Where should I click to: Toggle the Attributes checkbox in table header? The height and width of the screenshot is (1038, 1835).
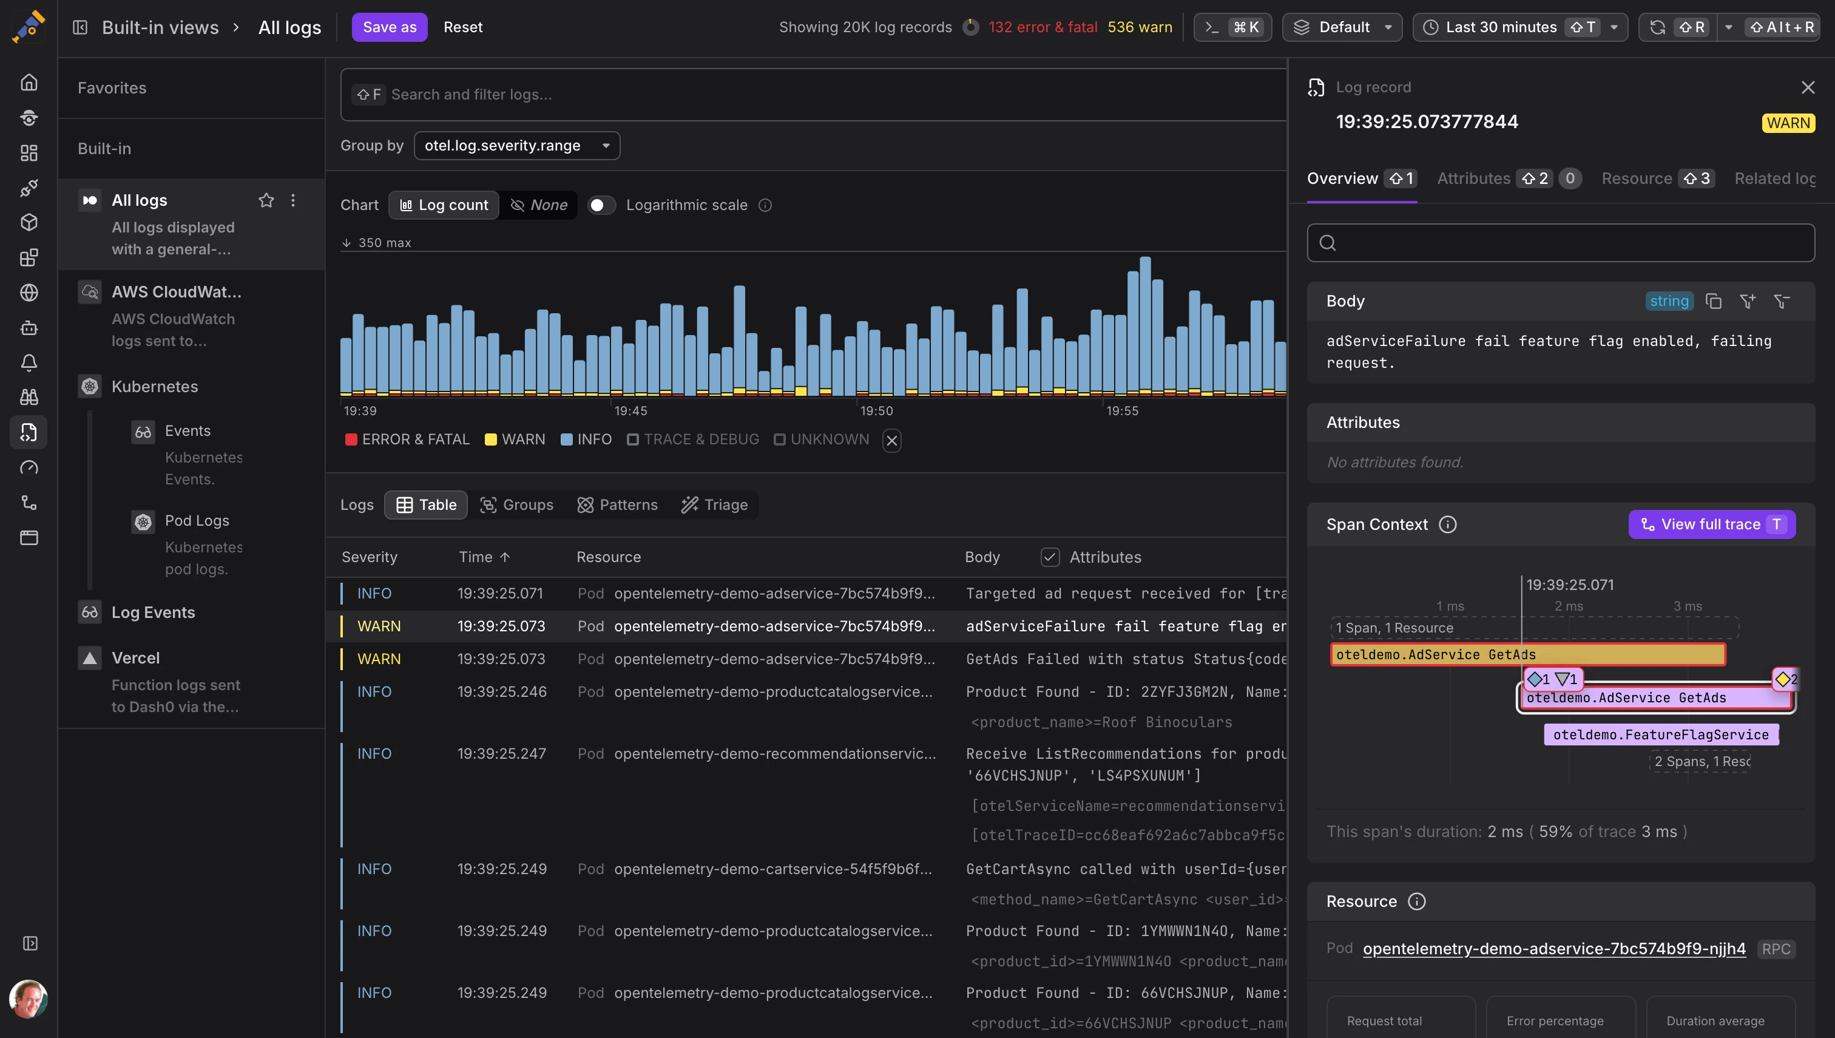(x=1050, y=557)
